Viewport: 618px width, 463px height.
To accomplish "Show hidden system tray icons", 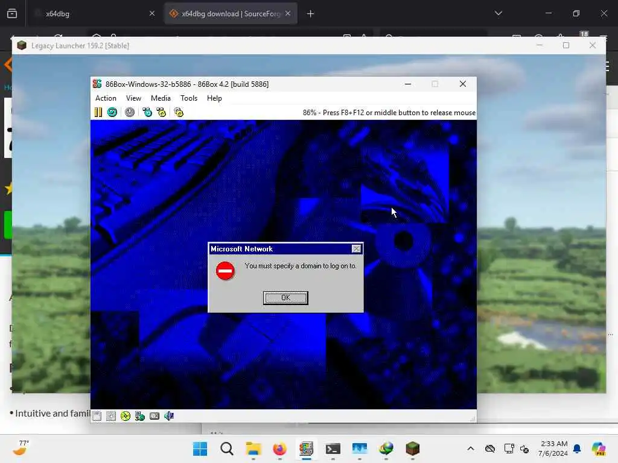I will point(471,449).
